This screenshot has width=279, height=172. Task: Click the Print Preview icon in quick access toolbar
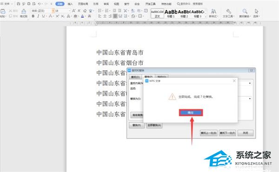34,4
